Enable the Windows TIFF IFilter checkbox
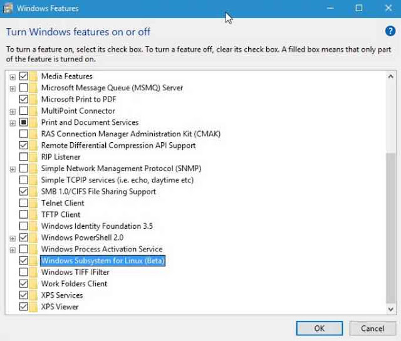 pyautogui.click(x=24, y=272)
